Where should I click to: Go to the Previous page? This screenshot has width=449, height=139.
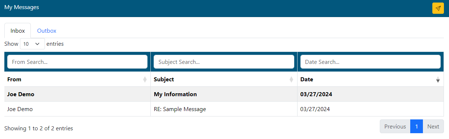click(x=395, y=126)
